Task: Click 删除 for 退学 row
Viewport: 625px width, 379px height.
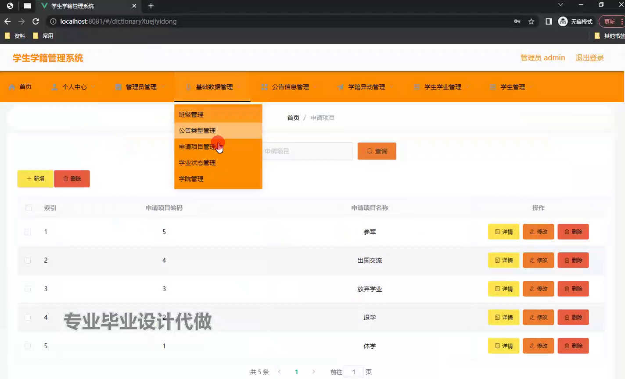Action: pos(573,318)
